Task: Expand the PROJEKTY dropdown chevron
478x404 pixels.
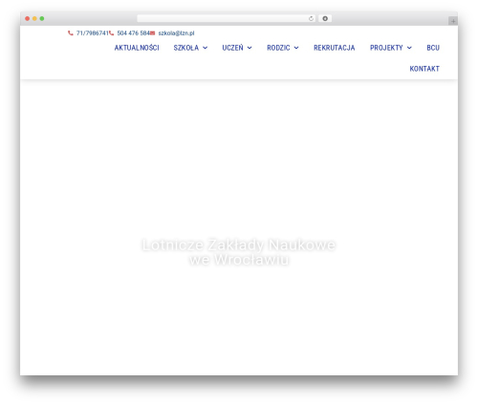Action: click(x=409, y=48)
